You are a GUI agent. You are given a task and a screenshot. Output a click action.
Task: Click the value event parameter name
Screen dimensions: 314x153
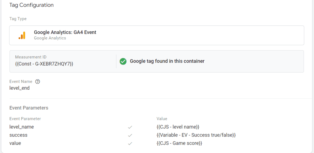click(x=15, y=143)
